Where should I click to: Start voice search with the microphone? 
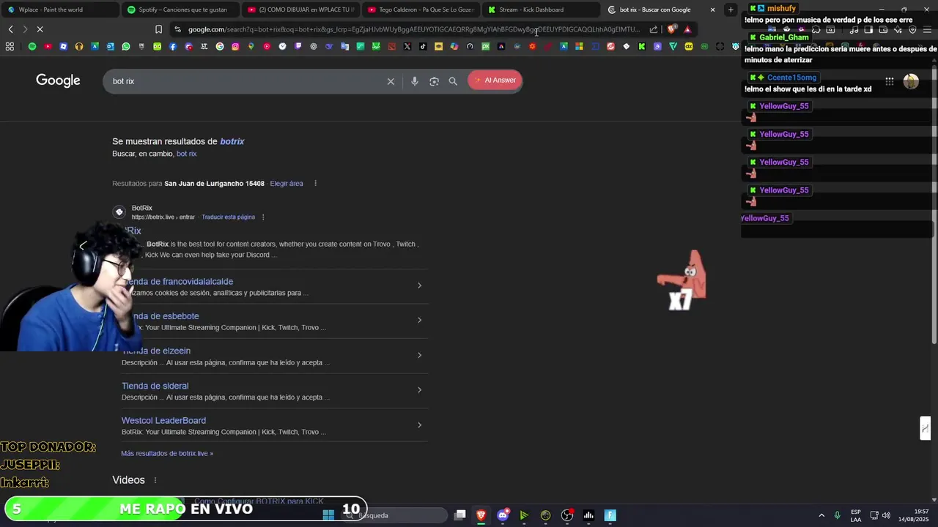coord(415,81)
